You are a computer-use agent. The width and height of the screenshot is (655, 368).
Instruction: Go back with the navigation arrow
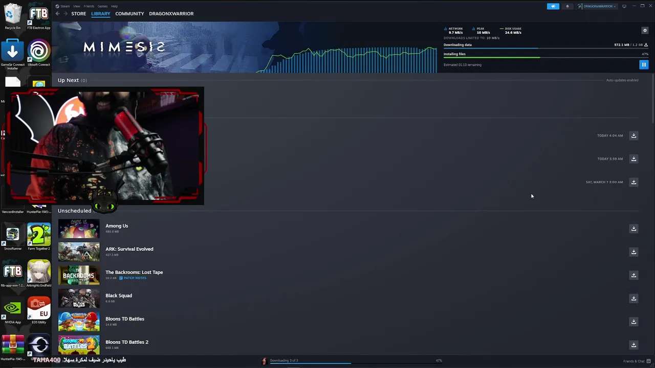click(57, 14)
